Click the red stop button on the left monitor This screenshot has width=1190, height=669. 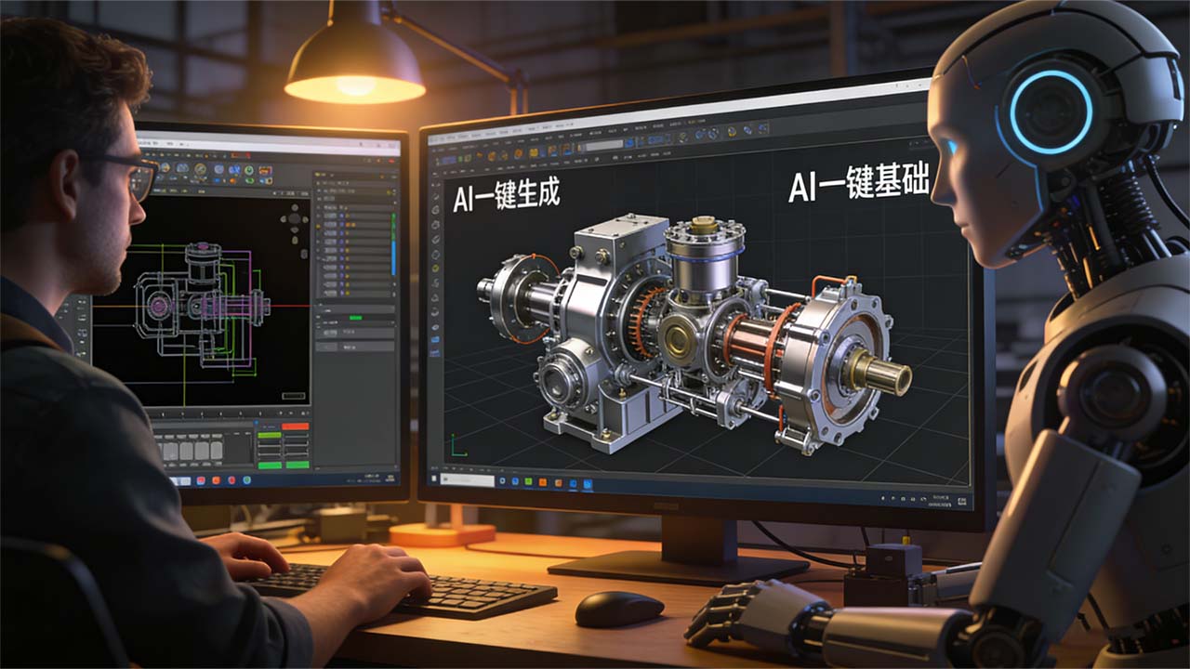tap(296, 425)
